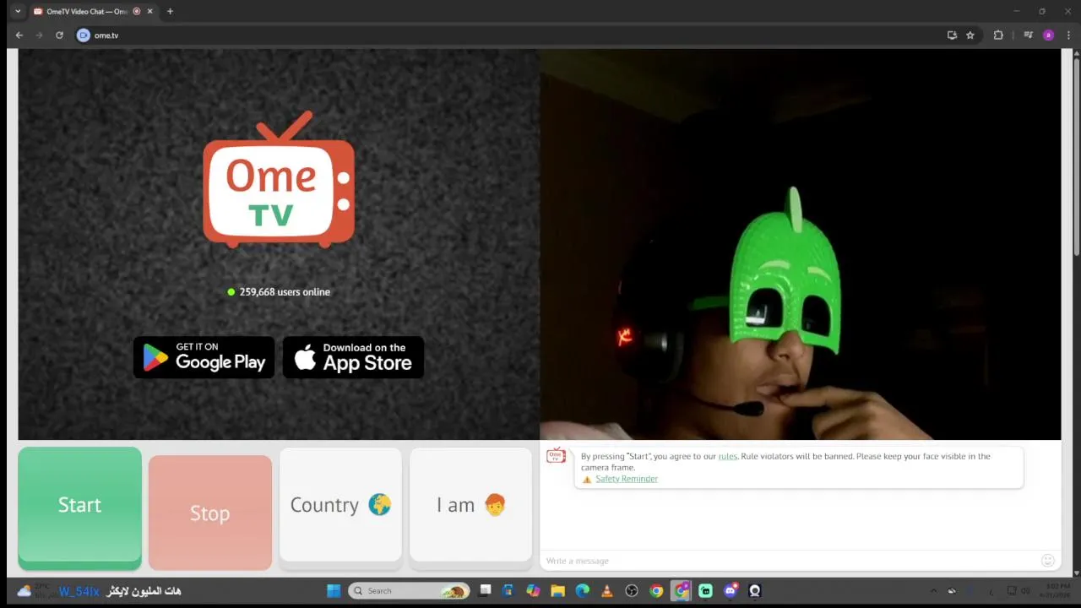Install app icon in address bar
This screenshot has height=608, width=1081.
pyautogui.click(x=952, y=35)
